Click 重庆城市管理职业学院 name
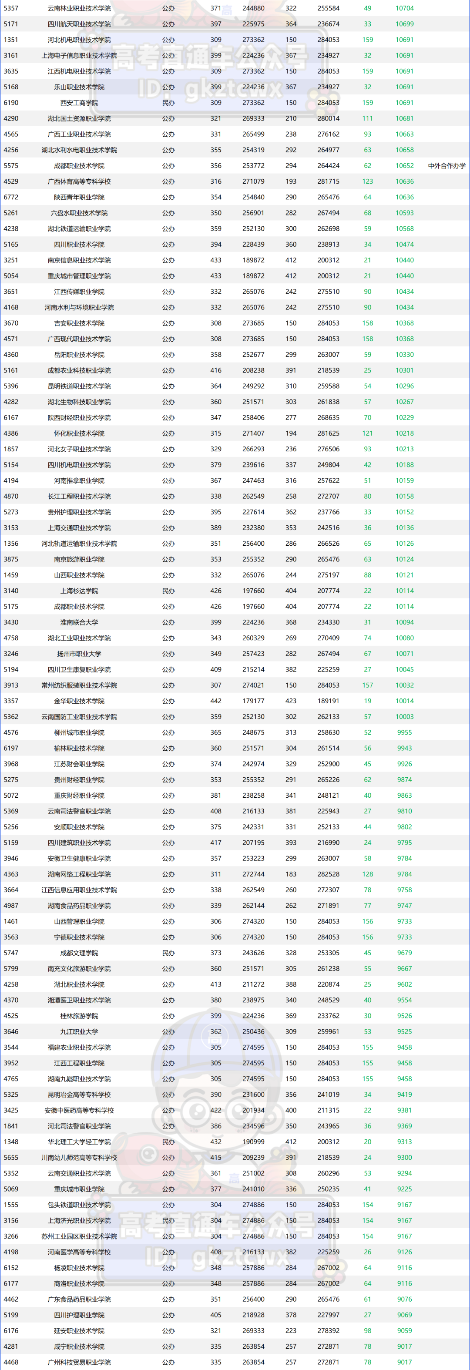This screenshot has width=470, height=1370. click(x=79, y=276)
